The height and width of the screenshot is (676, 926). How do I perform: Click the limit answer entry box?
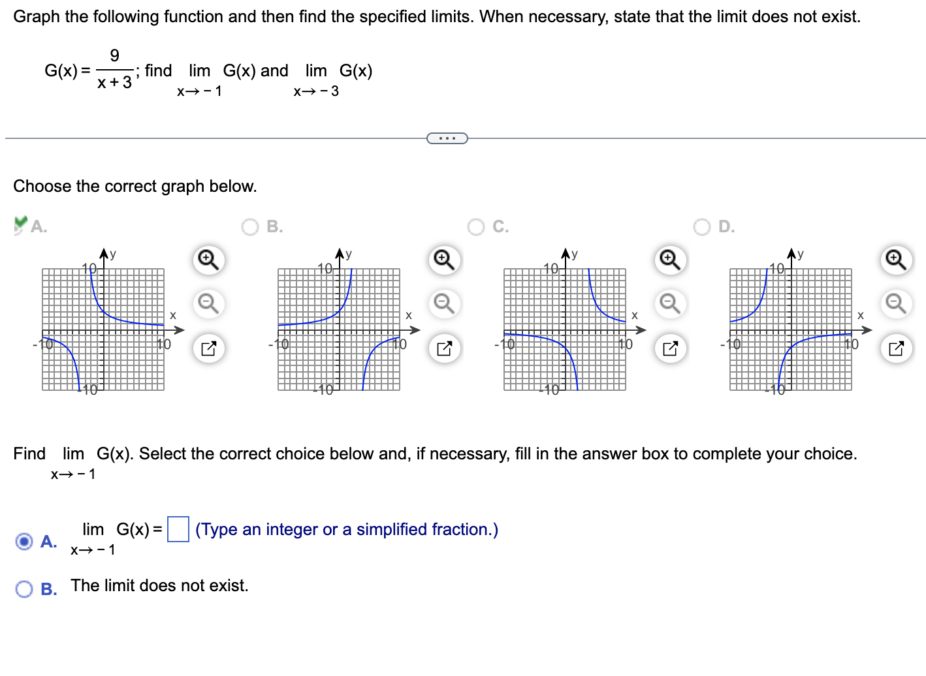pos(177,529)
